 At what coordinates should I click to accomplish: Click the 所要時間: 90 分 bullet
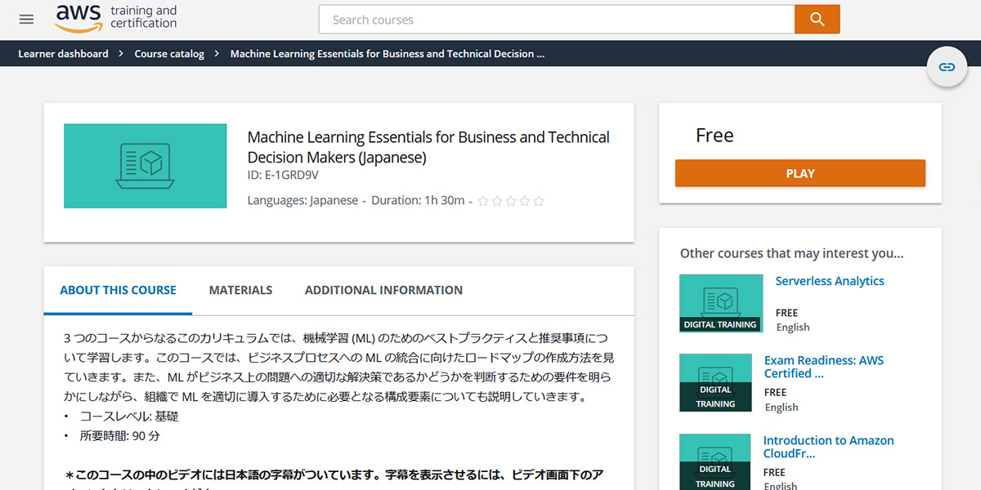[x=119, y=436]
